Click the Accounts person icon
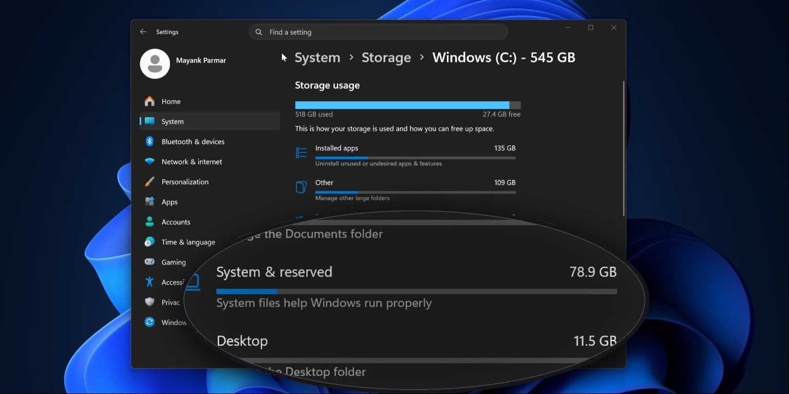 [x=149, y=222]
